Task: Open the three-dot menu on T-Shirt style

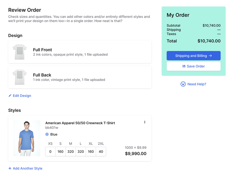Action: [x=145, y=122]
